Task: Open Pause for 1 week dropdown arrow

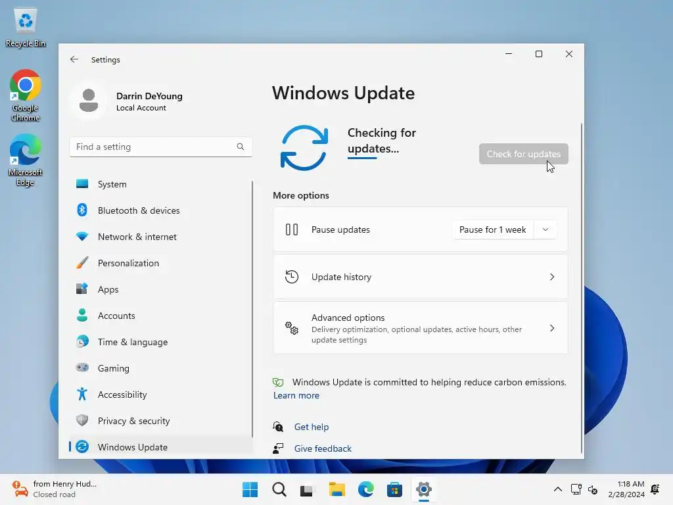Action: pos(545,229)
